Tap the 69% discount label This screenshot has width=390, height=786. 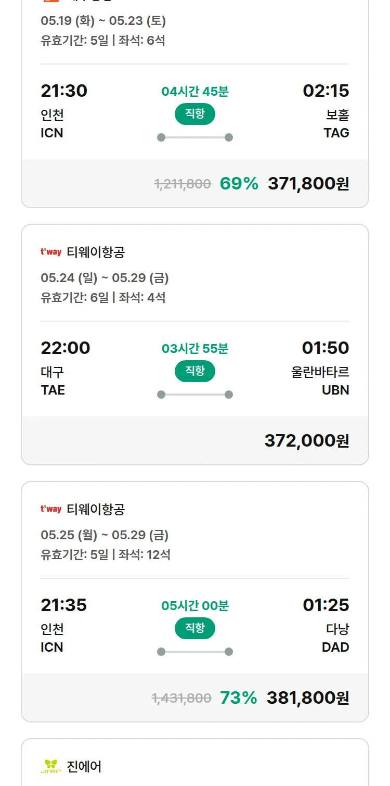[x=239, y=184]
